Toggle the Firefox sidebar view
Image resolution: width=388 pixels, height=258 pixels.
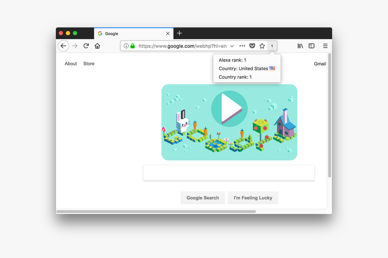[312, 46]
